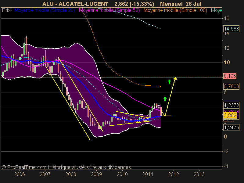Click the 16 tick on the price axis
The image size is (244, 183).
(227, 18)
